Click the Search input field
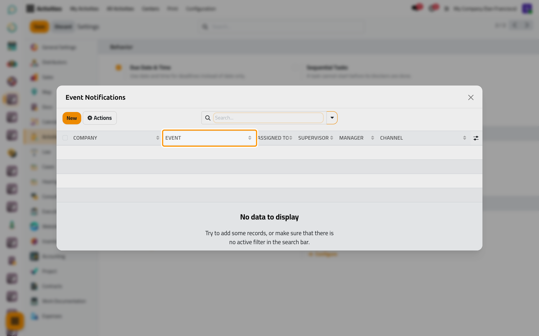The height and width of the screenshot is (336, 539). 268,118
